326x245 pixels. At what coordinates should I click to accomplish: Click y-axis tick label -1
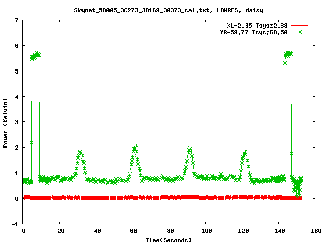[x=15, y=224]
